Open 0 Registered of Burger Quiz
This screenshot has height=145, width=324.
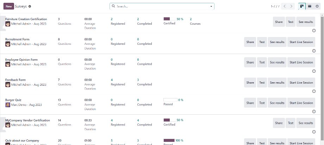coord(118,102)
